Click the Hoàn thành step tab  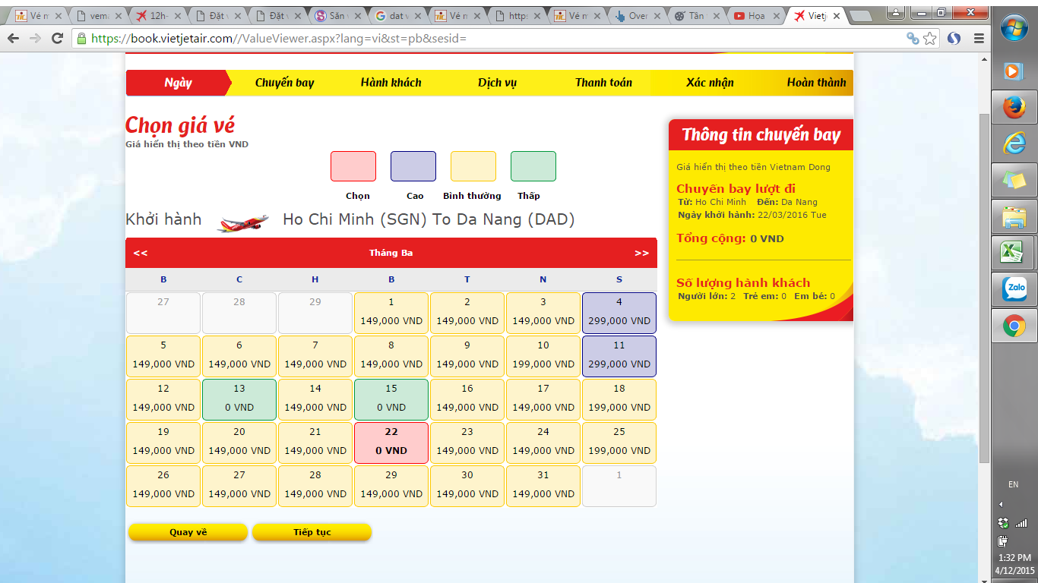click(x=816, y=83)
